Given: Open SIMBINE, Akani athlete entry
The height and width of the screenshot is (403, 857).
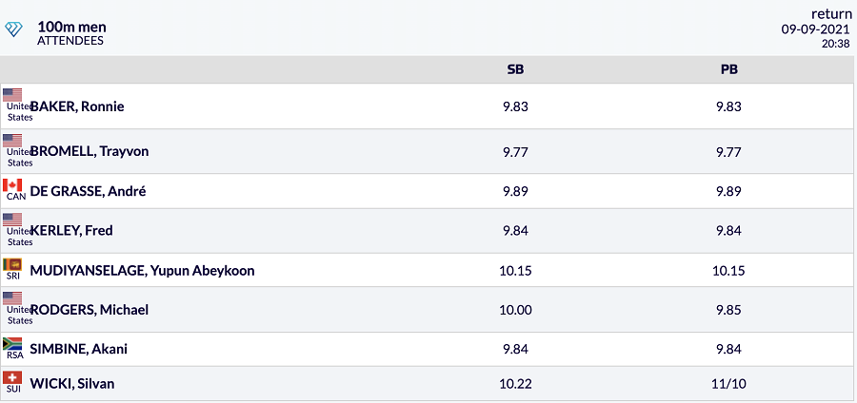Looking at the screenshot, I should [79, 349].
